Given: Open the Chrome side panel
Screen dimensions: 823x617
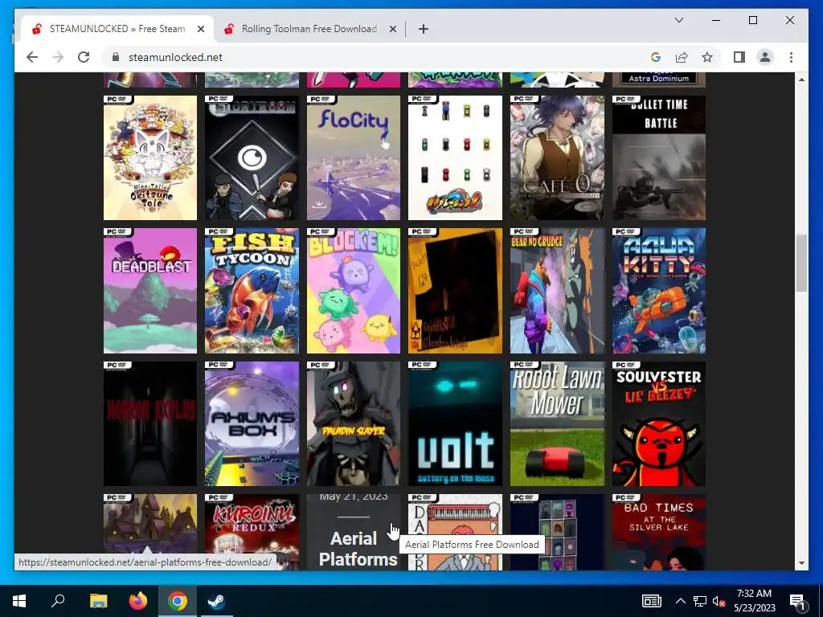Looking at the screenshot, I should 739,57.
